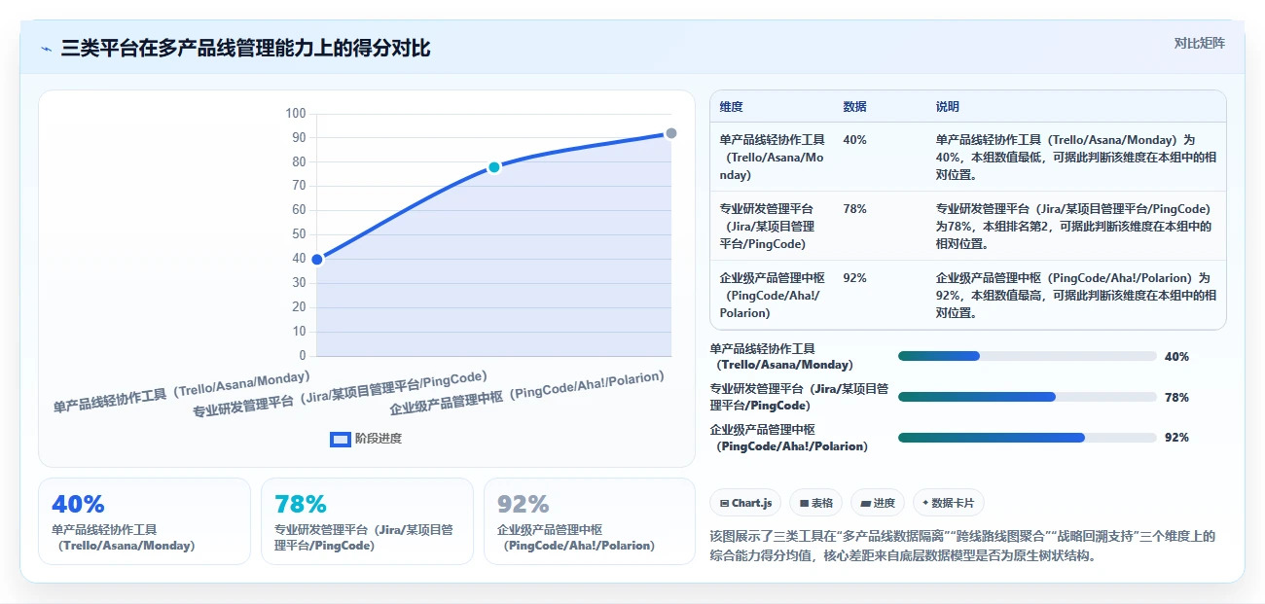Click the summary paragraph starting 该图展示了
The height and width of the screenshot is (604, 1265).
coord(963,548)
